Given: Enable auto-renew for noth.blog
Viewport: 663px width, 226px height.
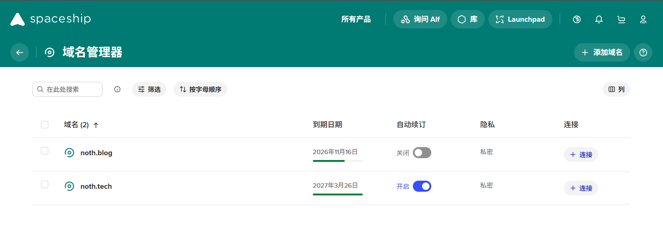Looking at the screenshot, I should [x=422, y=153].
